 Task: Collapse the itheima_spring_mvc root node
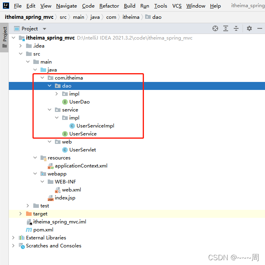(x=14, y=38)
